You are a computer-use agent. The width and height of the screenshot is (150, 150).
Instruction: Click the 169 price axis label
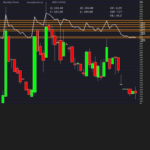point(141,71)
